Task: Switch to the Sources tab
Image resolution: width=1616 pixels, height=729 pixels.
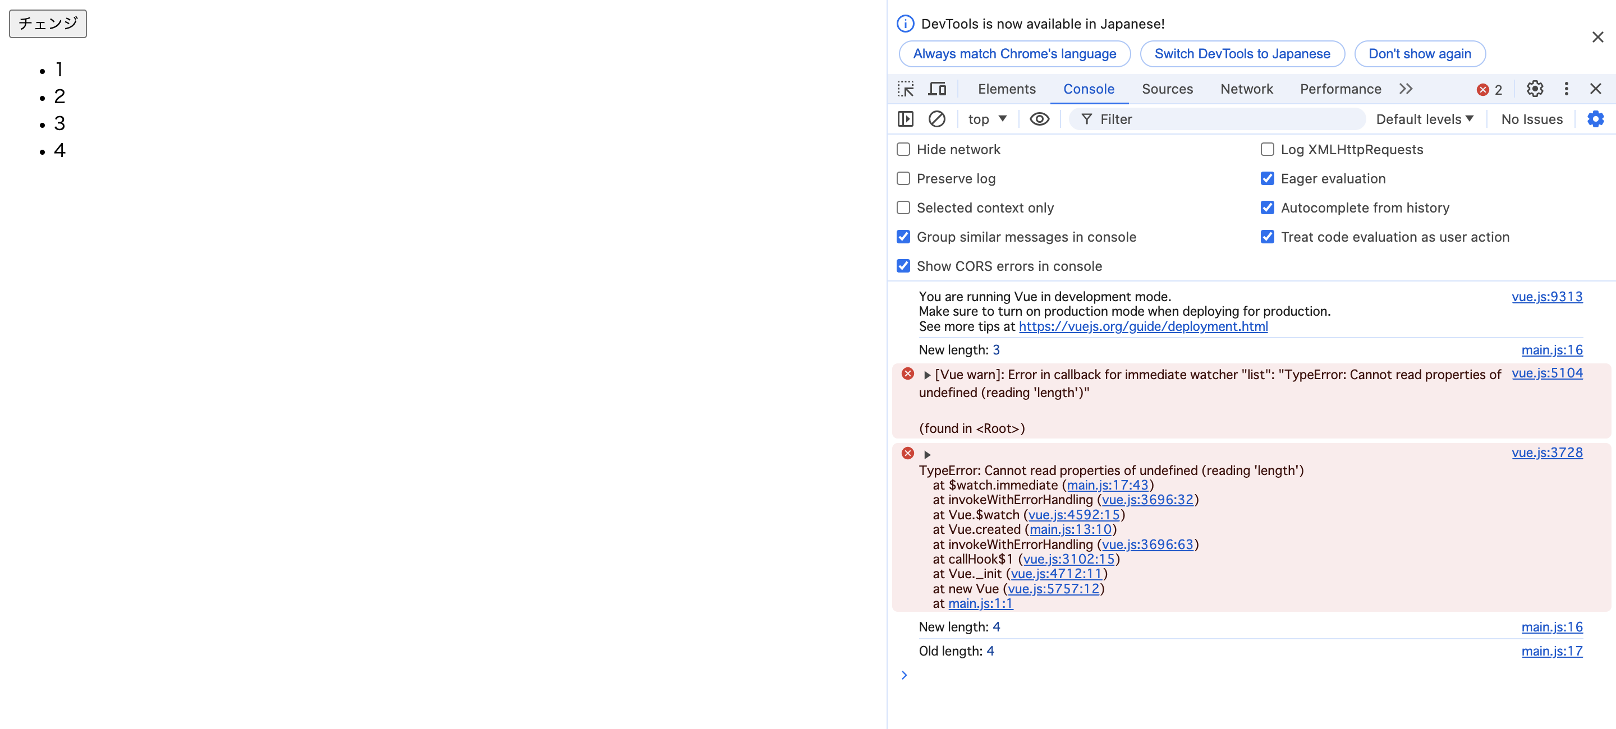Action: point(1167,89)
